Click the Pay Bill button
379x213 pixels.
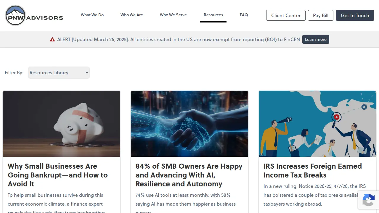pos(321,15)
